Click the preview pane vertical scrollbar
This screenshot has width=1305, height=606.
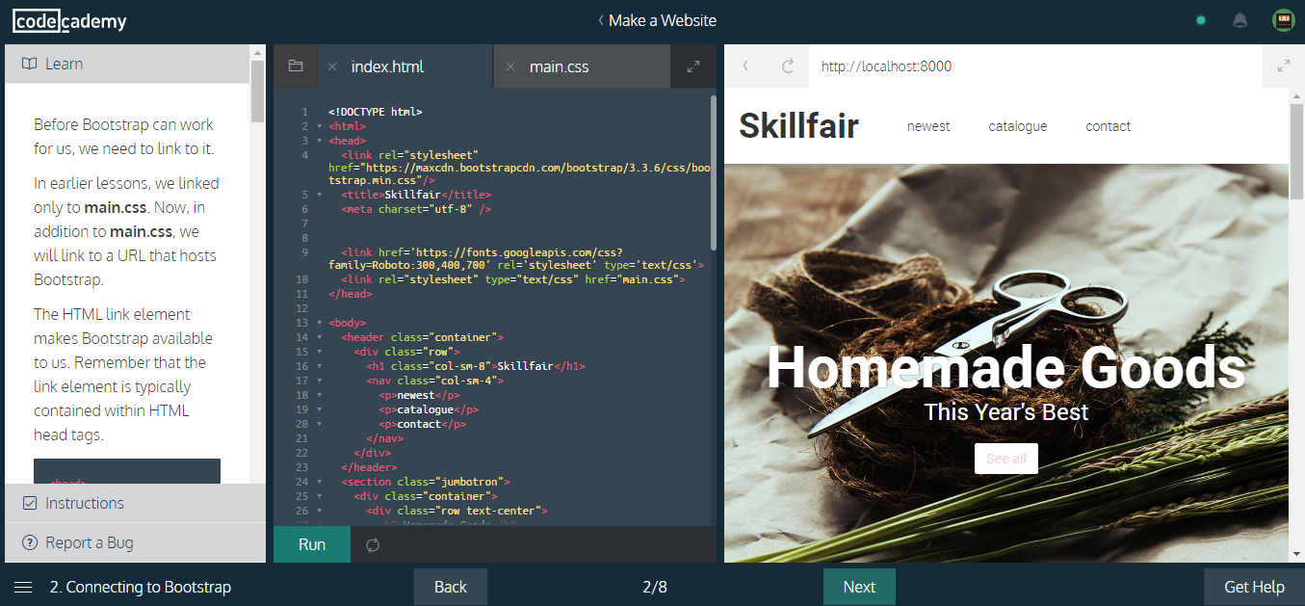coord(1296,151)
